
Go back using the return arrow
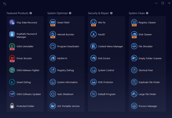(x=5, y=4)
